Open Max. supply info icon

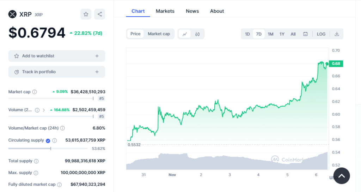[36, 173]
